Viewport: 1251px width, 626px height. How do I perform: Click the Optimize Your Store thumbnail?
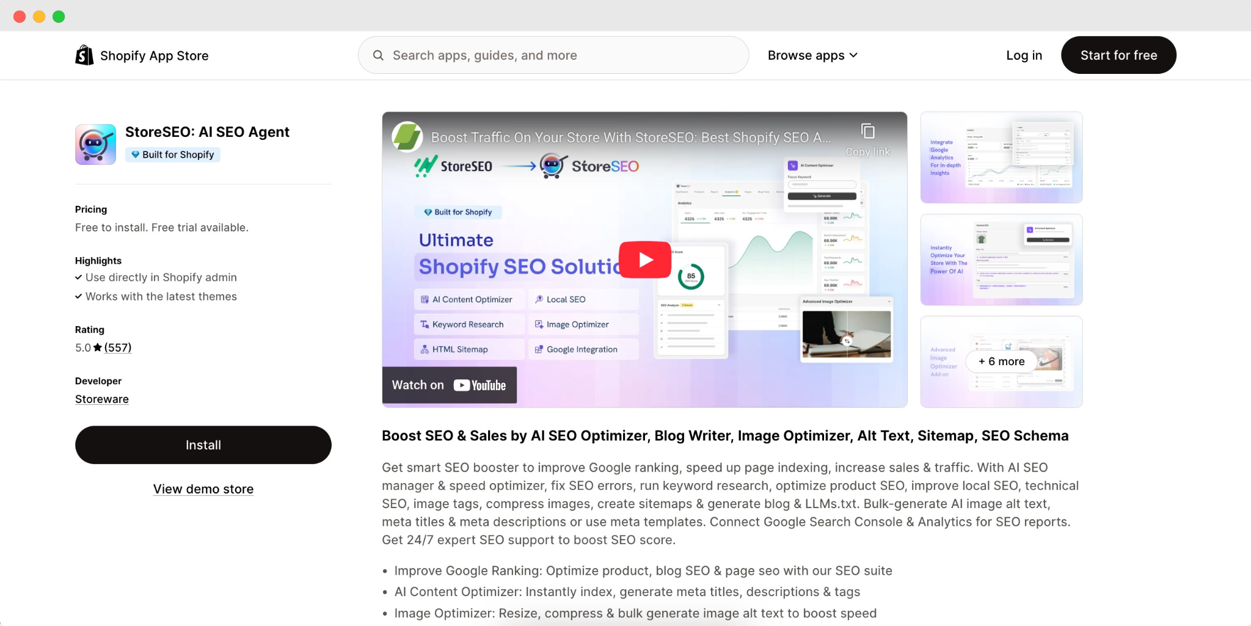point(1001,259)
